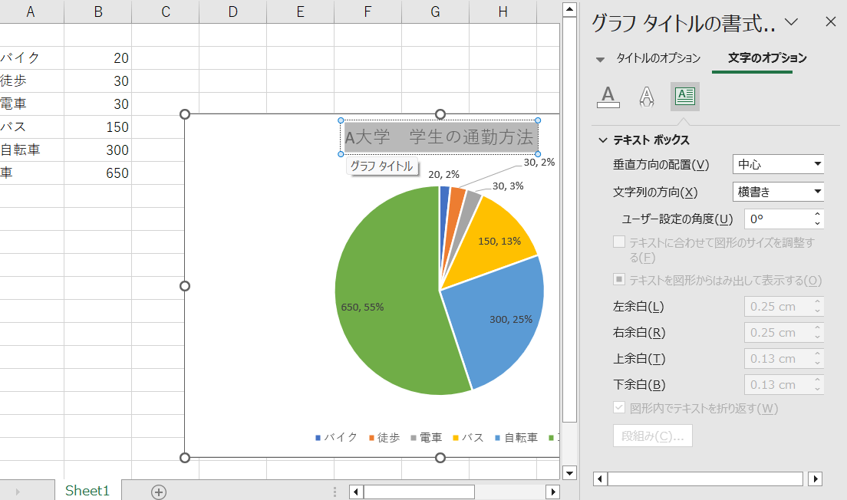847x500 pixels.
Task: Click the format pane scroll right arrow
Action: tap(815, 479)
